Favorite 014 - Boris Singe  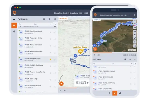tap(51, 80)
